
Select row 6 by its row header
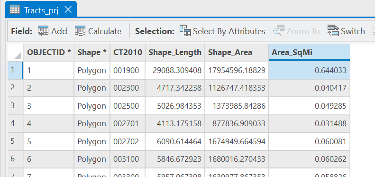(x=16, y=159)
